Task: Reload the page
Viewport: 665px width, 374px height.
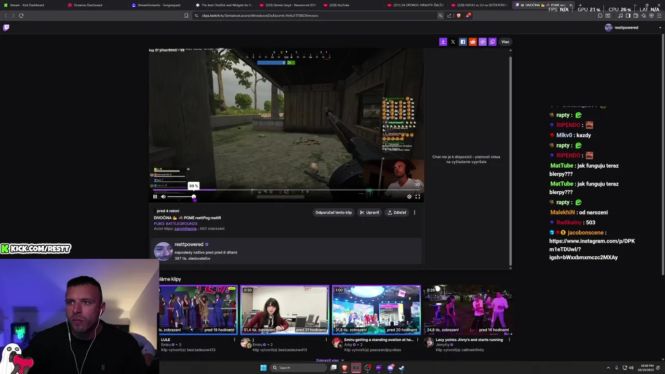Action: coord(21,16)
